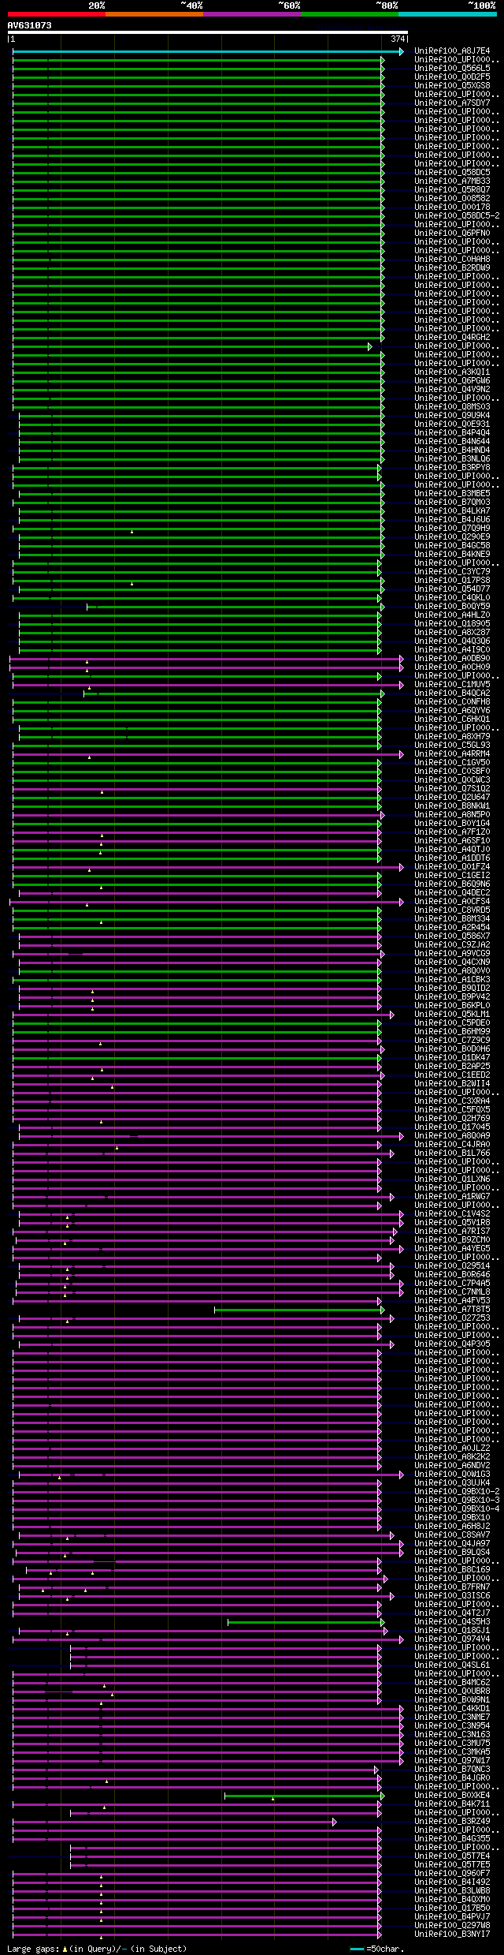504x1955 pixels.
Task: Select hit label UniRef100_B3RPY8
Action: tap(452, 468)
